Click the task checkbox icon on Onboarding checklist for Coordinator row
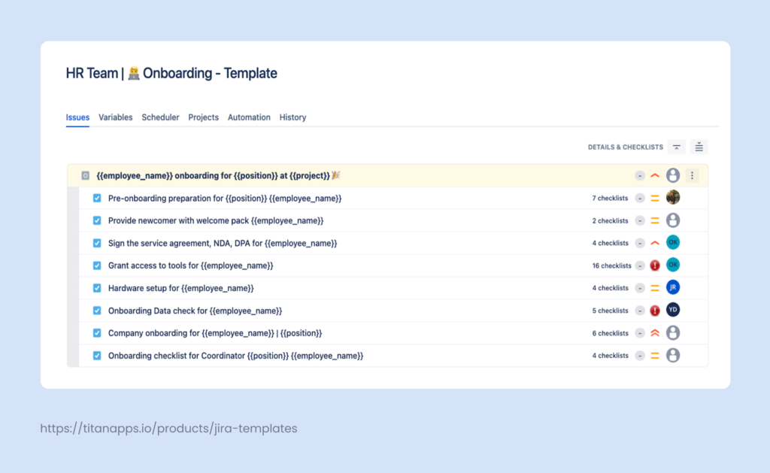This screenshot has height=473, width=770. click(x=96, y=355)
